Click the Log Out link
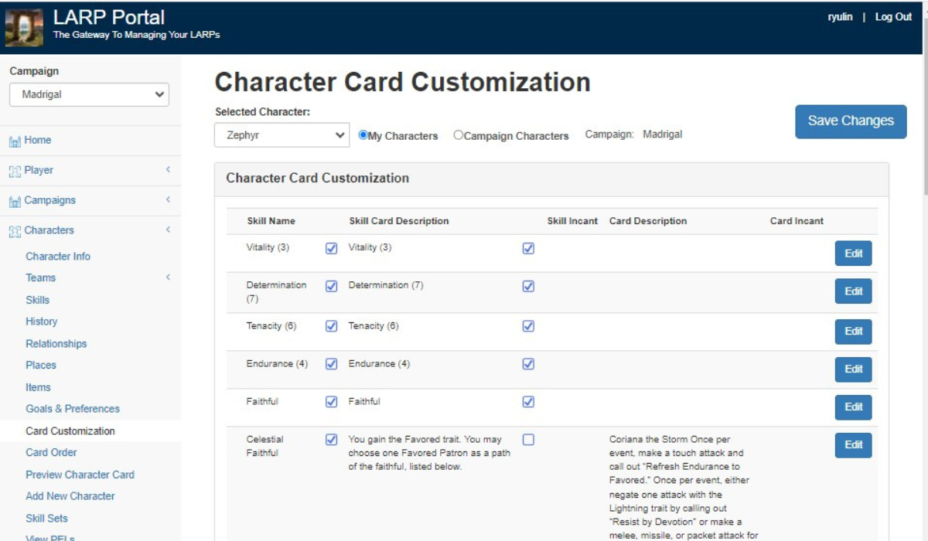 click(x=893, y=17)
